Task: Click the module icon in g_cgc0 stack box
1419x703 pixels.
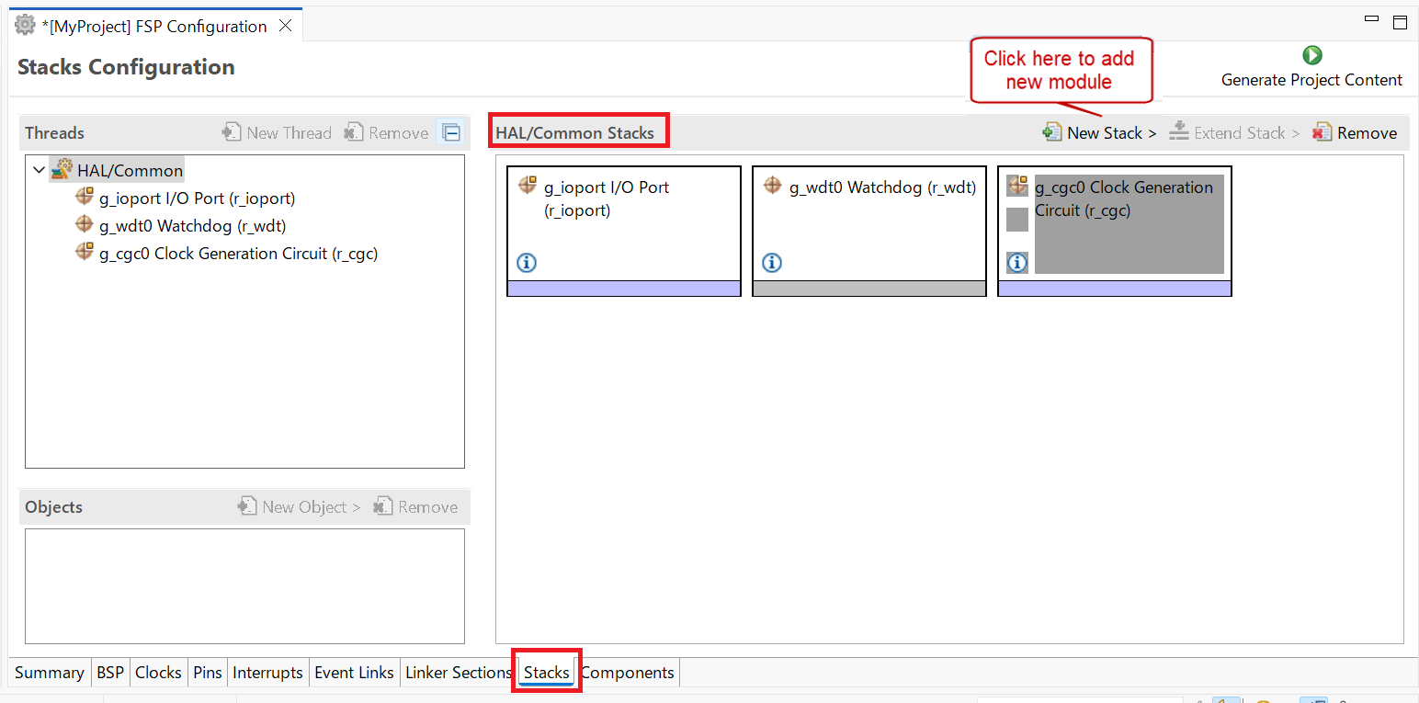Action: (x=1017, y=186)
